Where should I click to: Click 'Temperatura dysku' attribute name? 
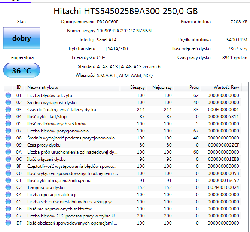pos(46,188)
